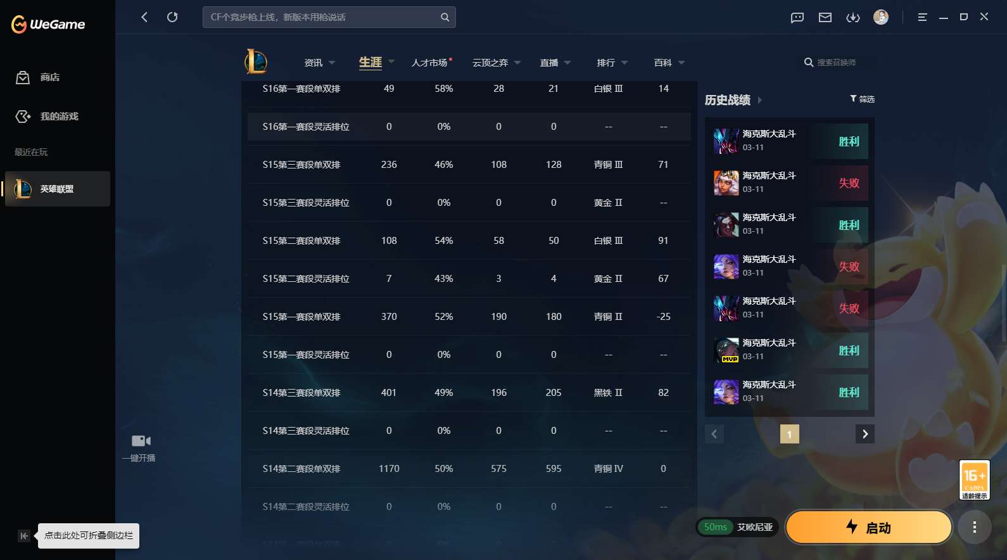Image resolution: width=1007 pixels, height=560 pixels.
Task: Open the download manager icon
Action: [x=853, y=17]
